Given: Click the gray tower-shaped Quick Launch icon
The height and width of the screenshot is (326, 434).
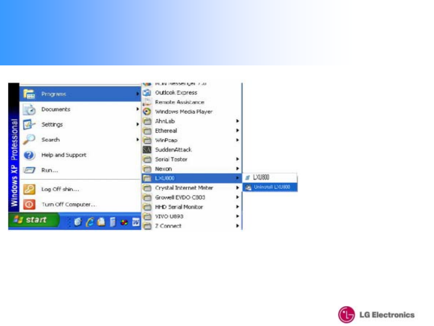Looking at the screenshot, I should [113, 222].
